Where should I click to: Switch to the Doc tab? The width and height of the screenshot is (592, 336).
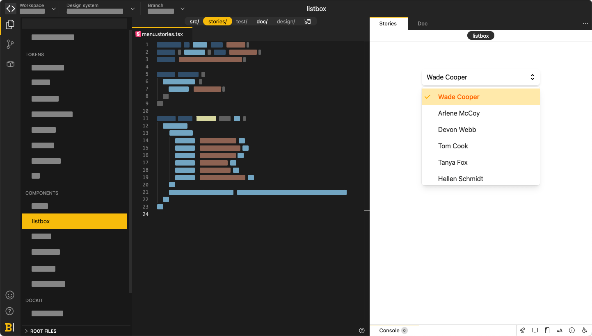(423, 23)
